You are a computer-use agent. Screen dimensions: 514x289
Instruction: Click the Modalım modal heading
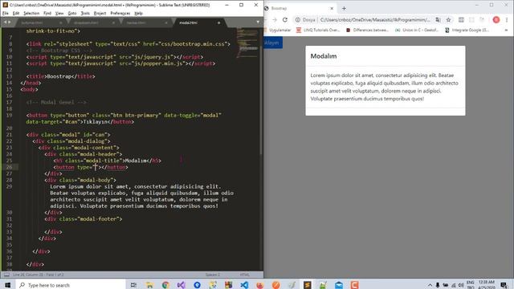coord(324,56)
